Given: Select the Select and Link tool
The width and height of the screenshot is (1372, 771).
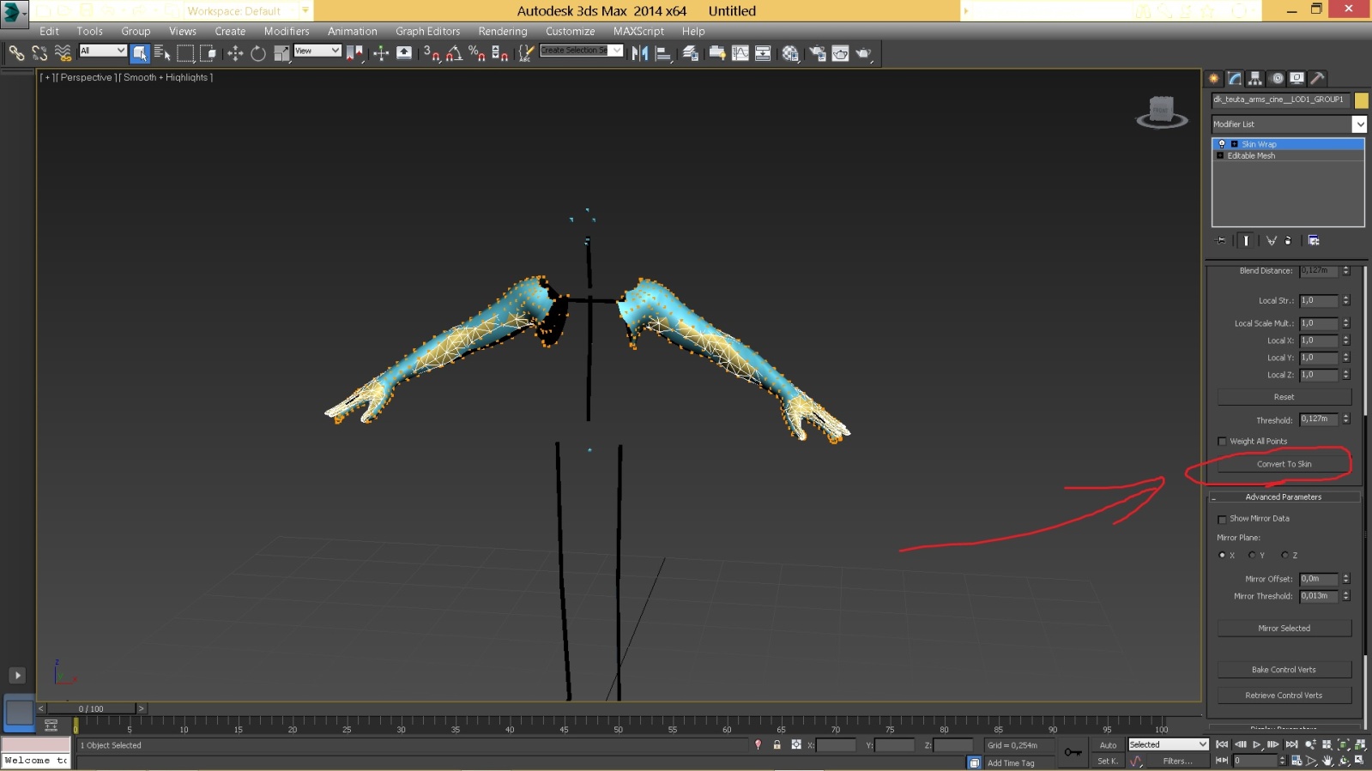Looking at the screenshot, I should tap(16, 53).
